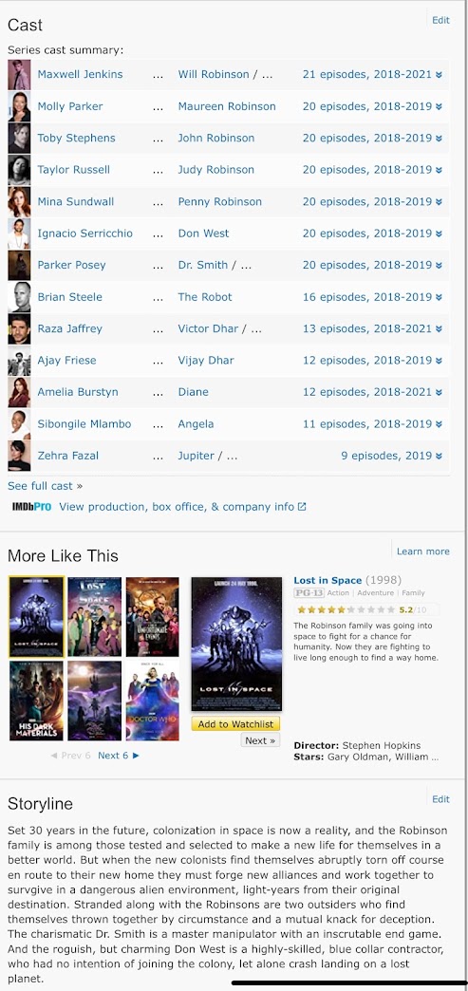Image resolution: width=468 pixels, height=991 pixels.
Task: Expand Zehra Fazal 9 episodes chevron
Action: coord(439,456)
